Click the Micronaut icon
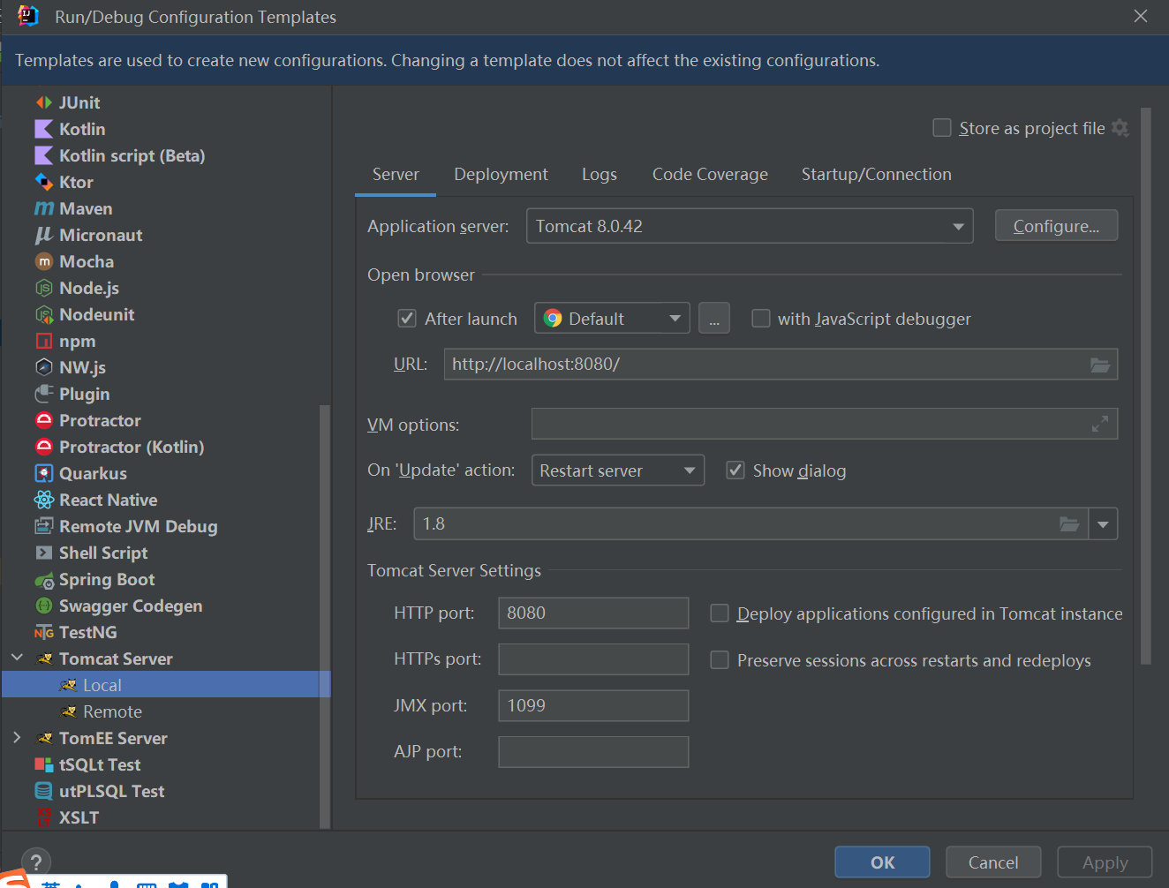This screenshot has width=1169, height=888. (44, 235)
